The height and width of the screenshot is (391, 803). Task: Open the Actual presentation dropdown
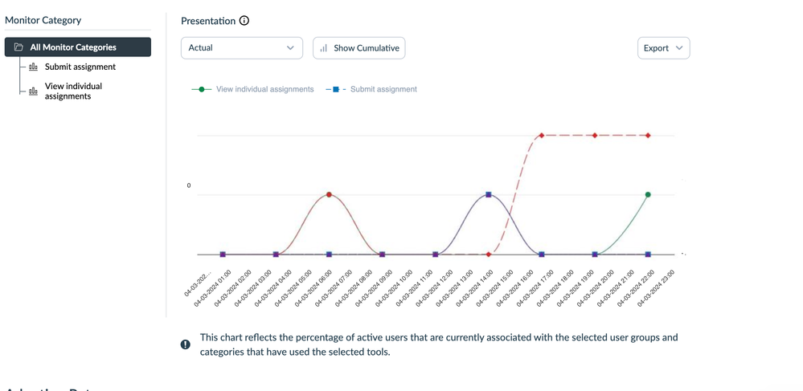pyautogui.click(x=242, y=47)
